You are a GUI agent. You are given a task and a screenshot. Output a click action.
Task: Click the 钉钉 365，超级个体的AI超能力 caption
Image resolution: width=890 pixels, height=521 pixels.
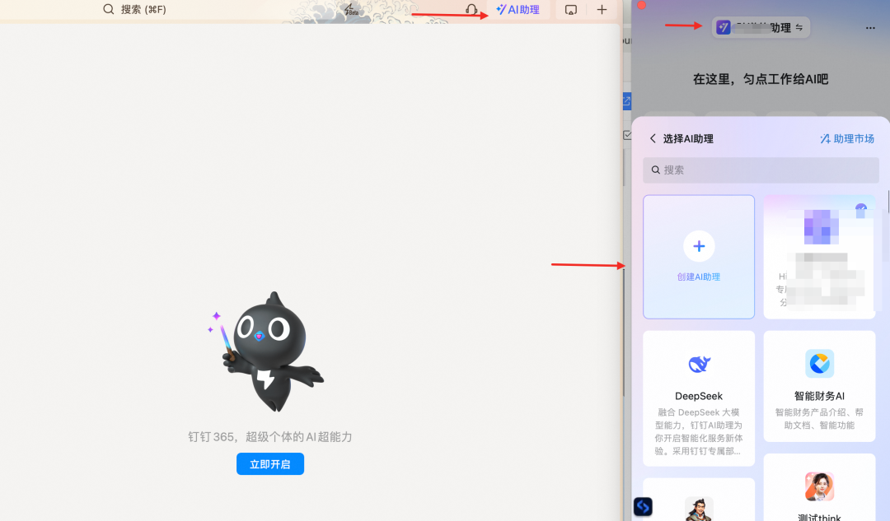coord(270,437)
